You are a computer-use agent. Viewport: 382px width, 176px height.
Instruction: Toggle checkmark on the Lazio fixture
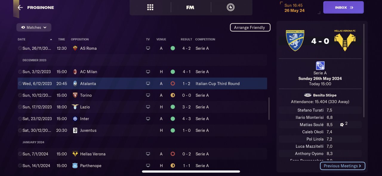pyautogui.click(x=20, y=107)
